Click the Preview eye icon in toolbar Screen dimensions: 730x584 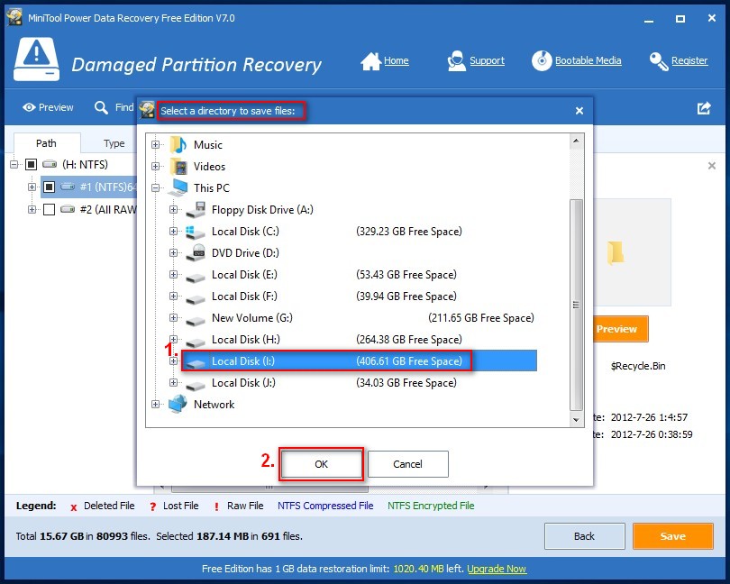click(29, 107)
